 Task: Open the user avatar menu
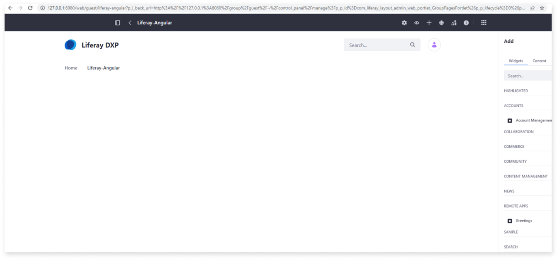434,45
